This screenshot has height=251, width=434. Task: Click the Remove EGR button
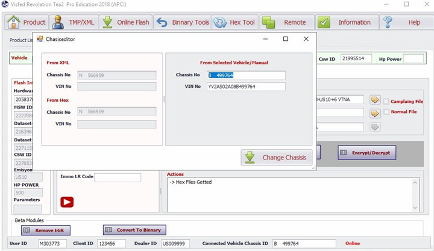click(46, 230)
